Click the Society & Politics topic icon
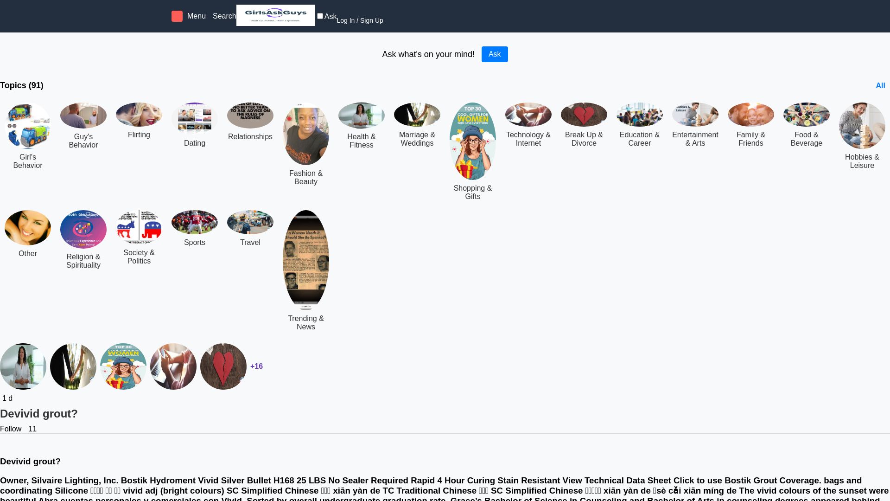The height and width of the screenshot is (501, 890). 139,227
